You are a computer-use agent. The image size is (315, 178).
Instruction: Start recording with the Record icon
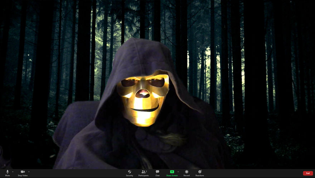pyautogui.click(x=186, y=172)
